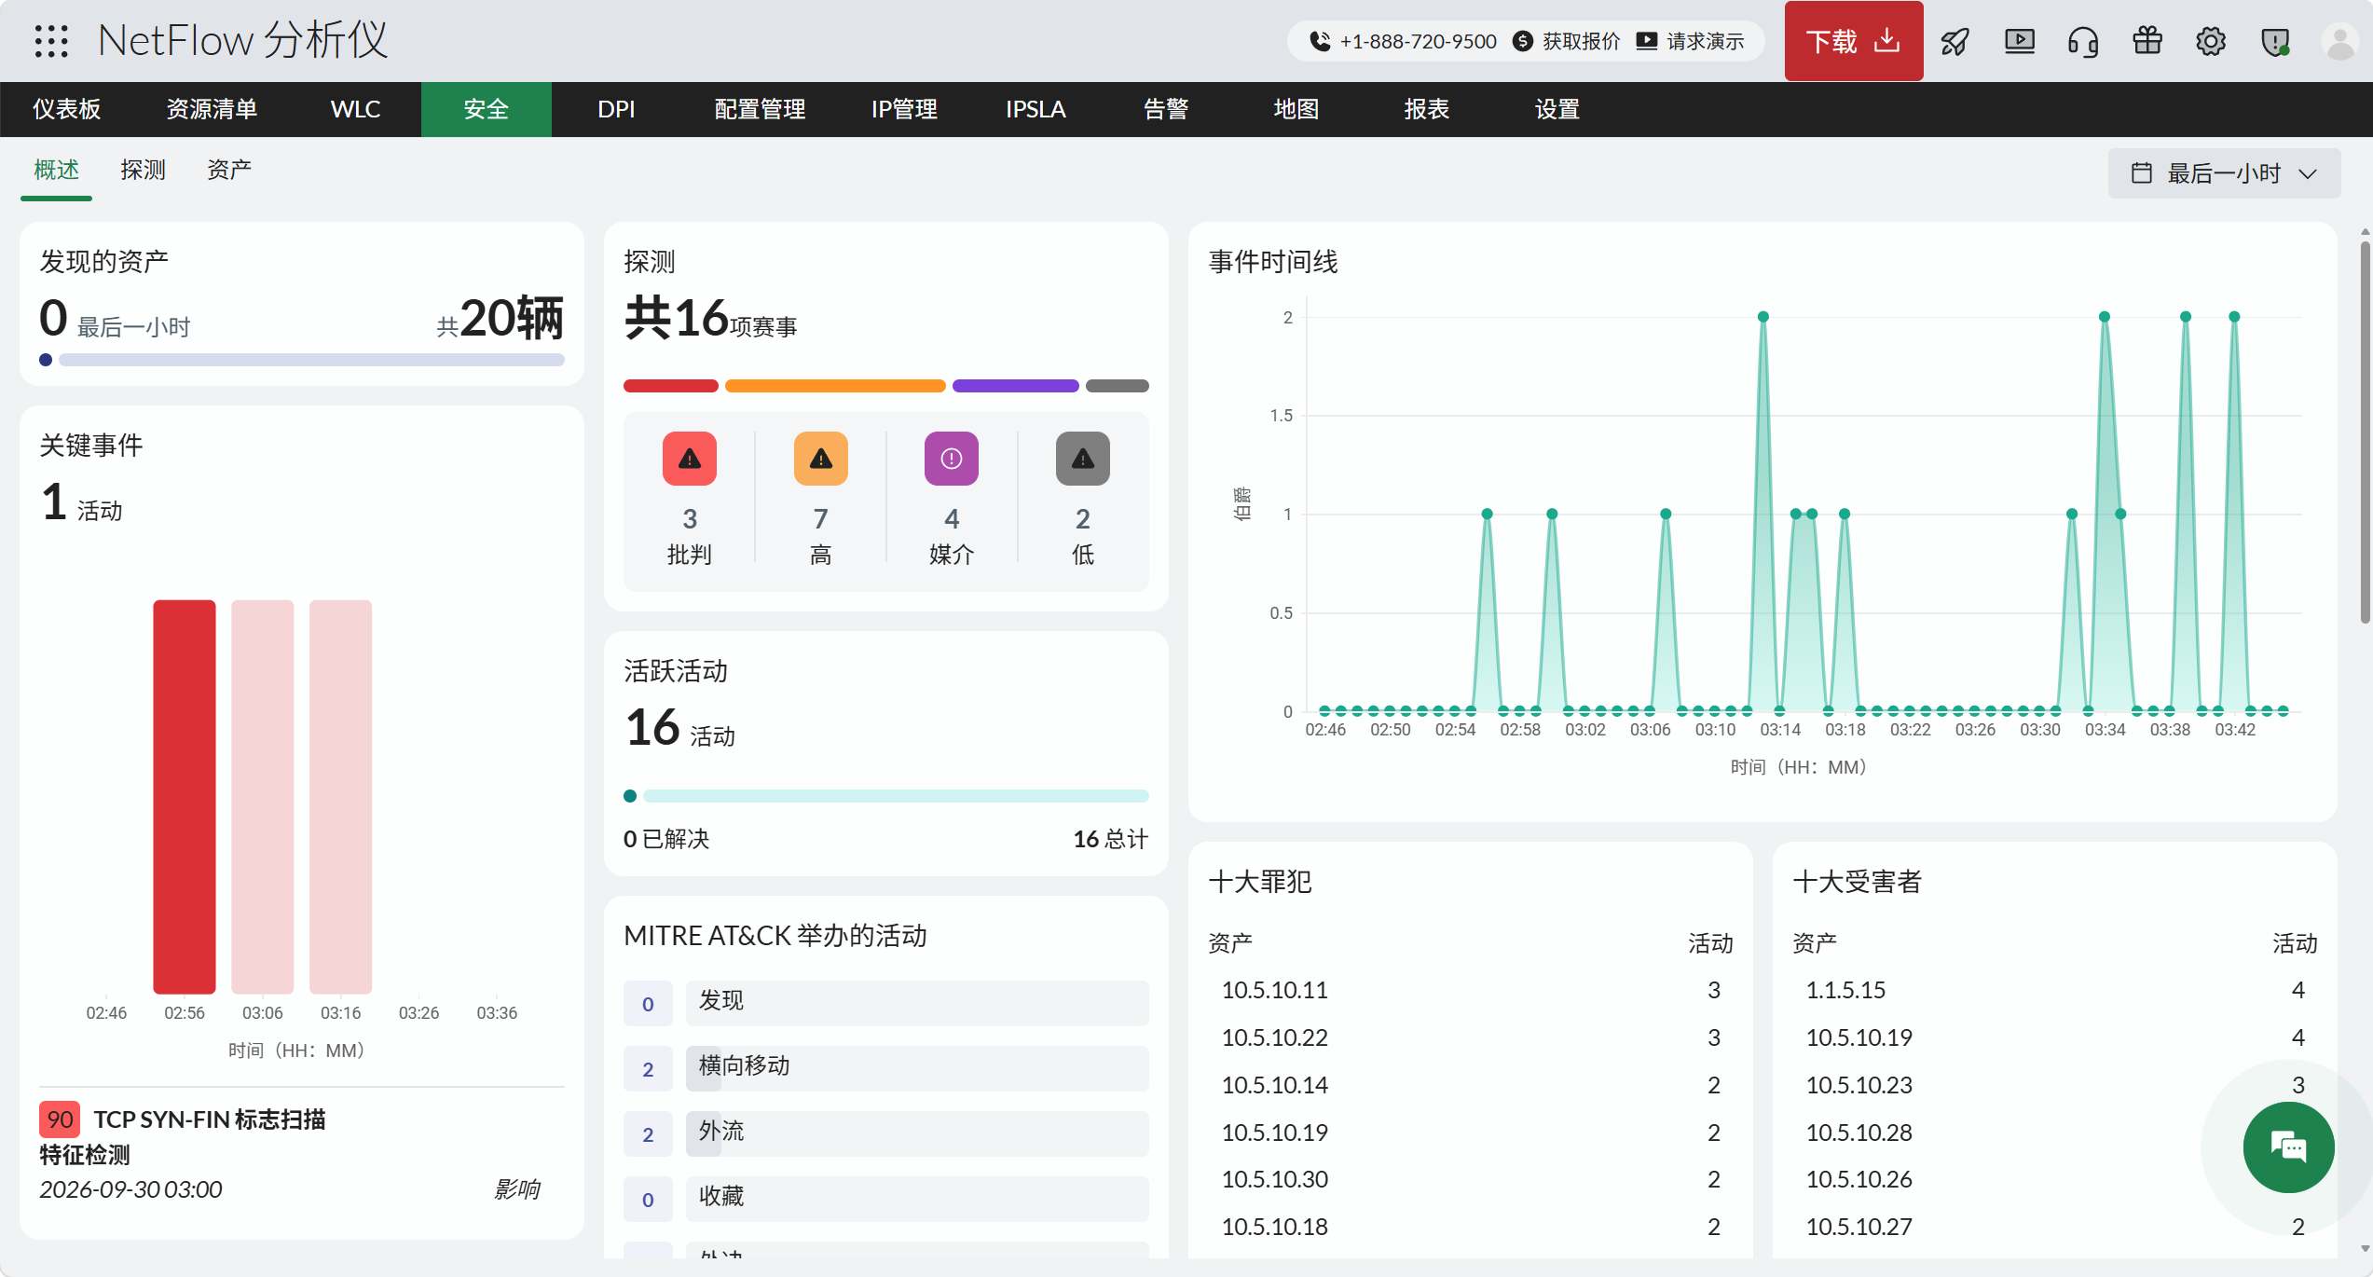Viewport: 2373px width, 1277px height.
Task: Click the red 02:56 critical event bar
Action: (185, 797)
